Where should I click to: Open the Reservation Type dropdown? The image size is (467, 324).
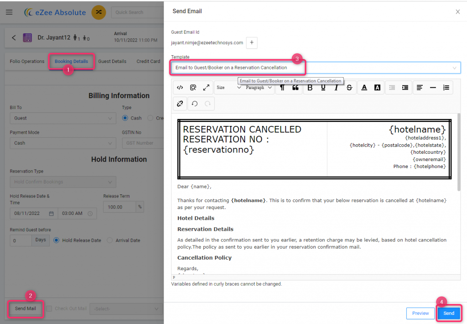coord(63,182)
